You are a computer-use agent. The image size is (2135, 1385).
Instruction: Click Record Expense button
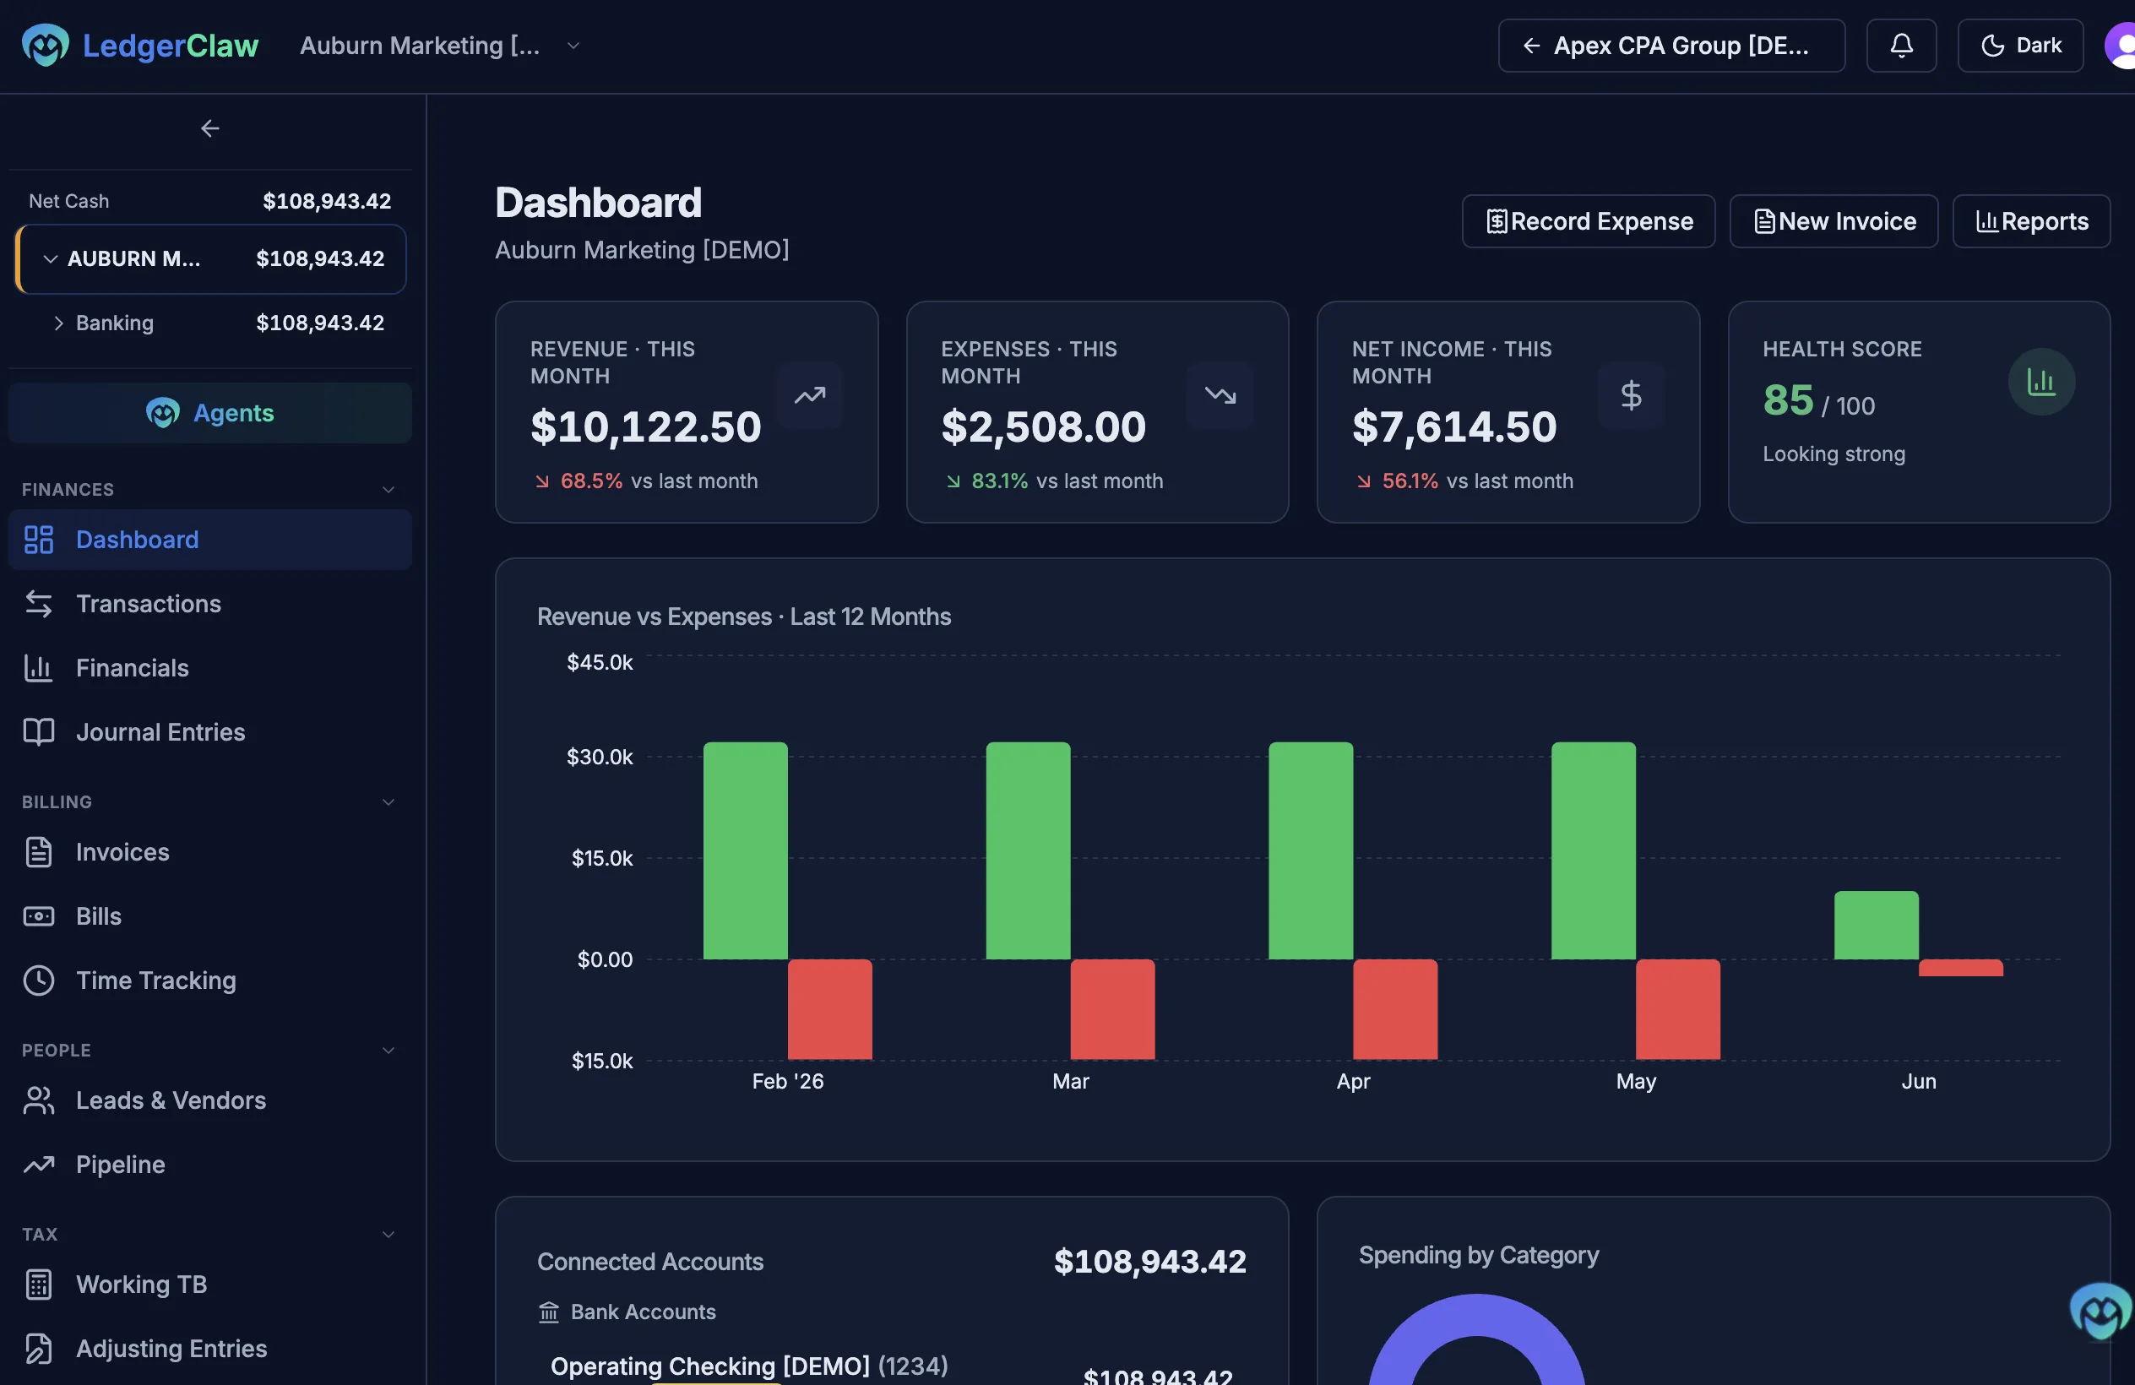click(1588, 221)
